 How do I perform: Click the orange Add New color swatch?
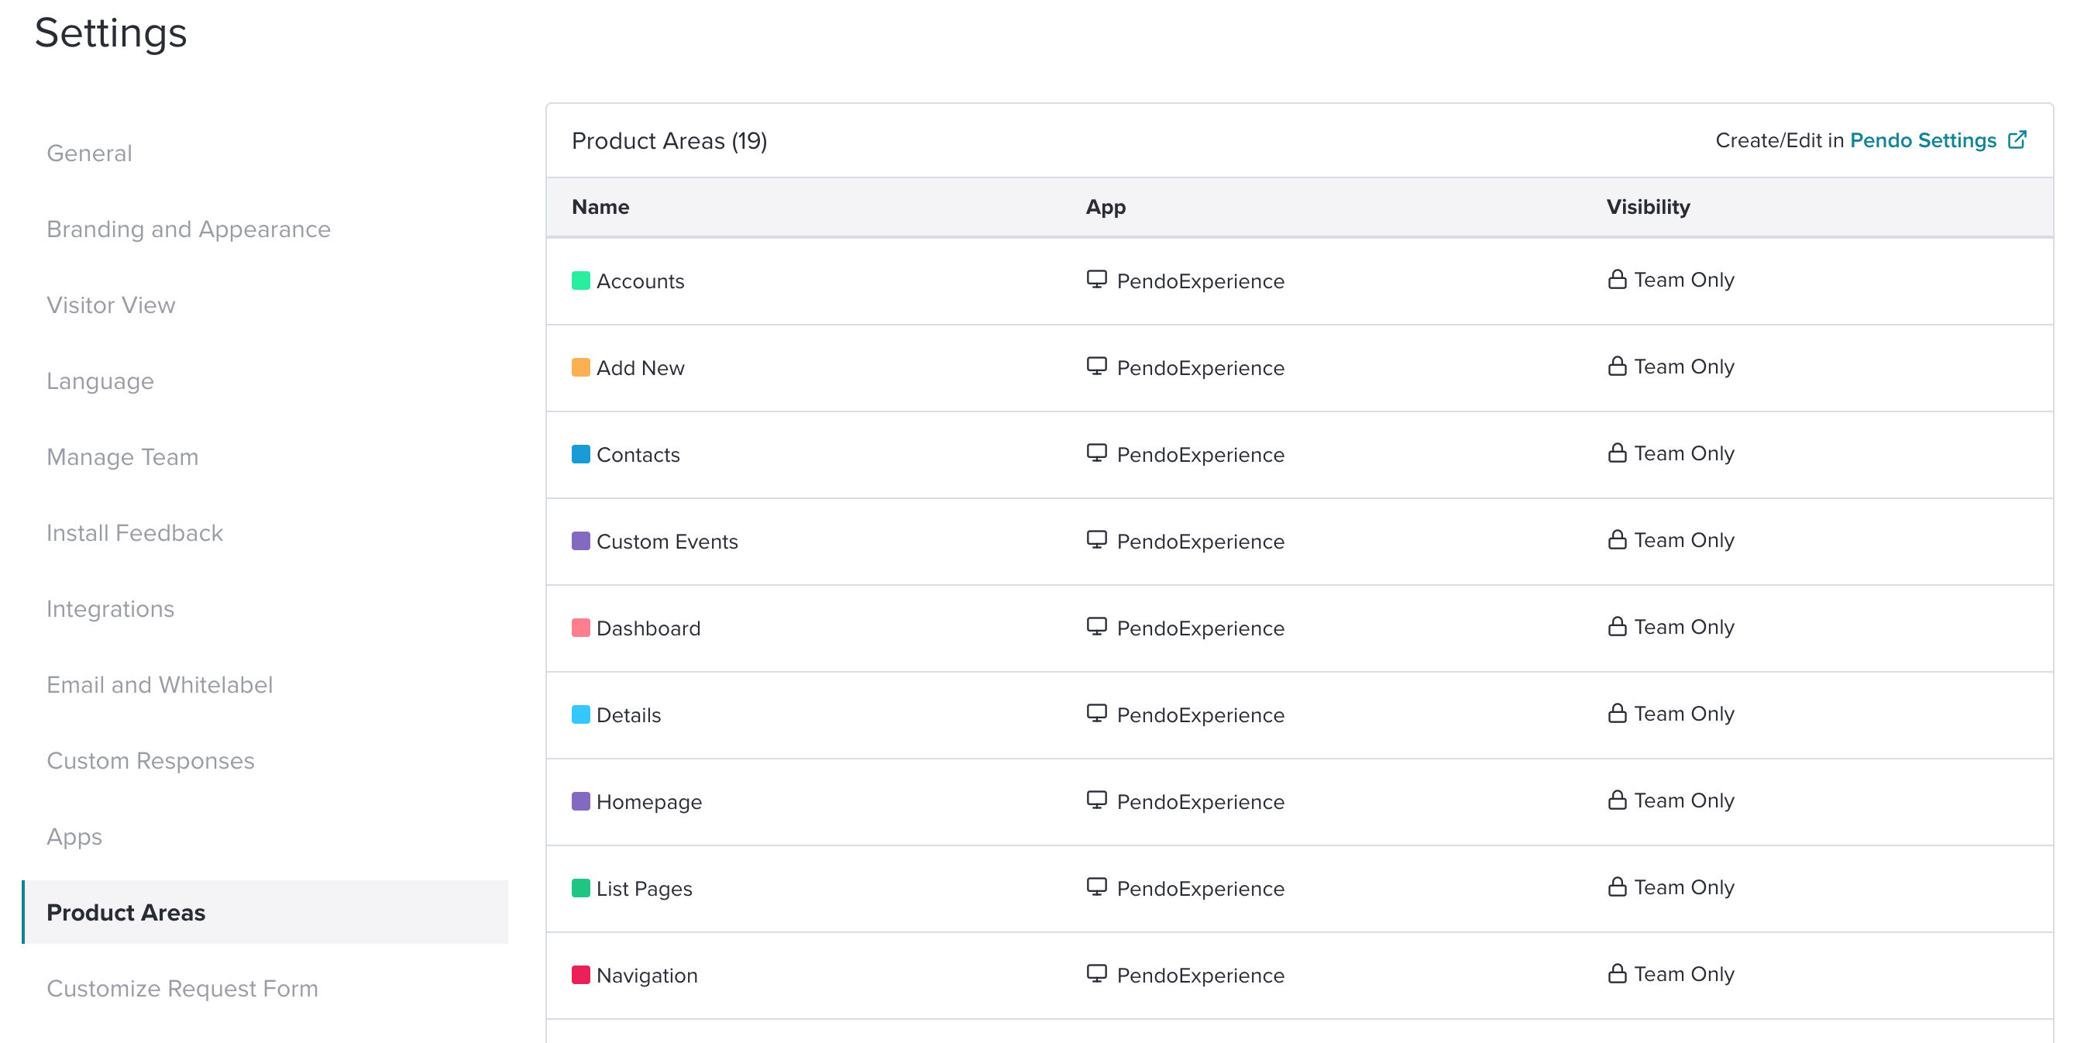coord(581,367)
